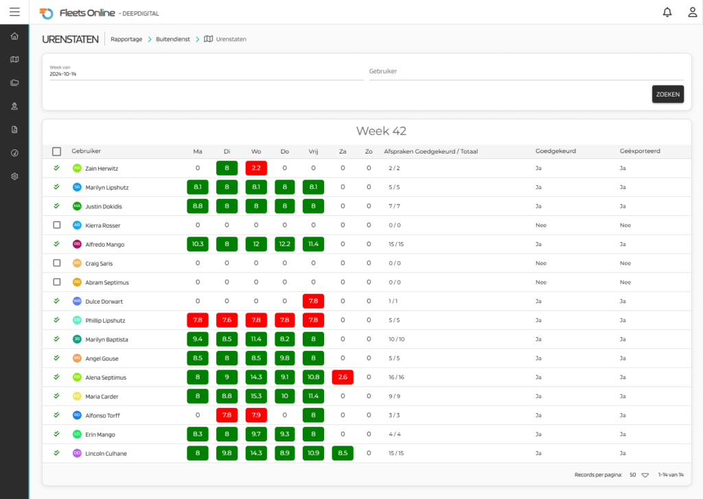Click Lincoln Culhane's avatar
The width and height of the screenshot is (703, 499).
tap(77, 453)
